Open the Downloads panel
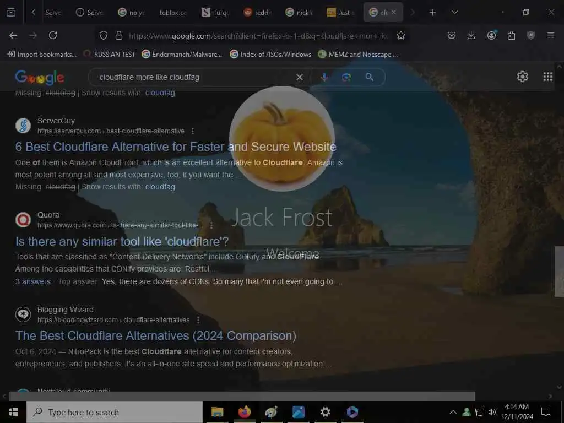The image size is (564, 423). (x=471, y=35)
